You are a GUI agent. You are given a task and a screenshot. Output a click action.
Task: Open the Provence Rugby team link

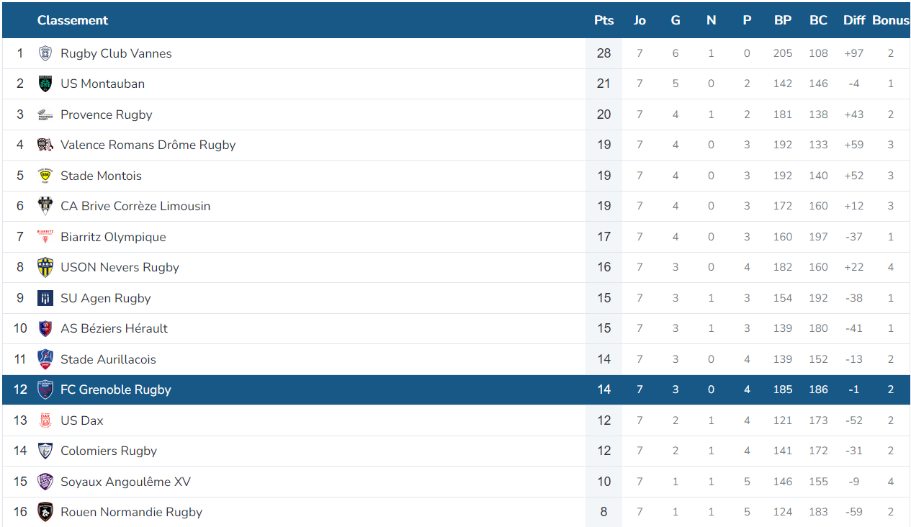[x=107, y=114]
